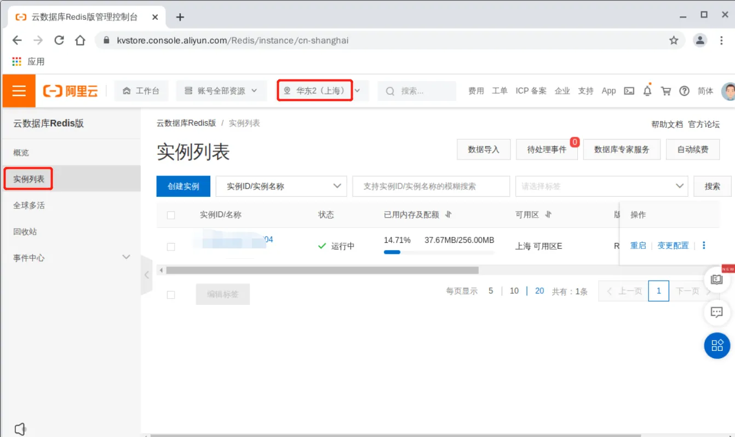Open the 应用 apps shortcut
This screenshot has height=437, width=735.
(x=28, y=61)
